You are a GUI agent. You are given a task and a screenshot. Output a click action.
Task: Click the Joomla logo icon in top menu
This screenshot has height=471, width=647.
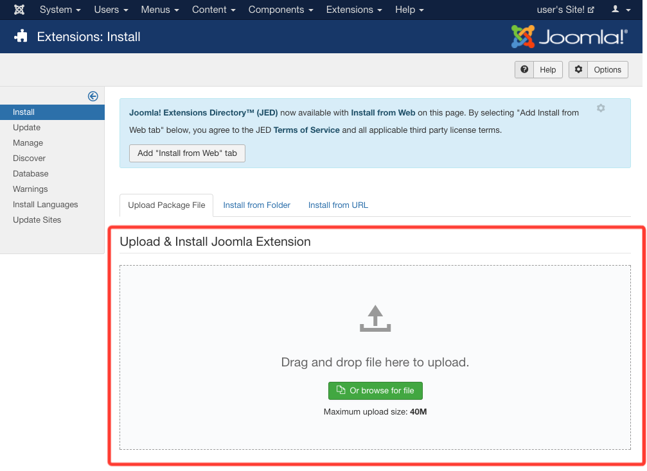19,10
